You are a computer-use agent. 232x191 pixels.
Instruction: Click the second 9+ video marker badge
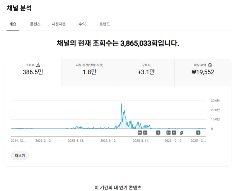(145, 132)
